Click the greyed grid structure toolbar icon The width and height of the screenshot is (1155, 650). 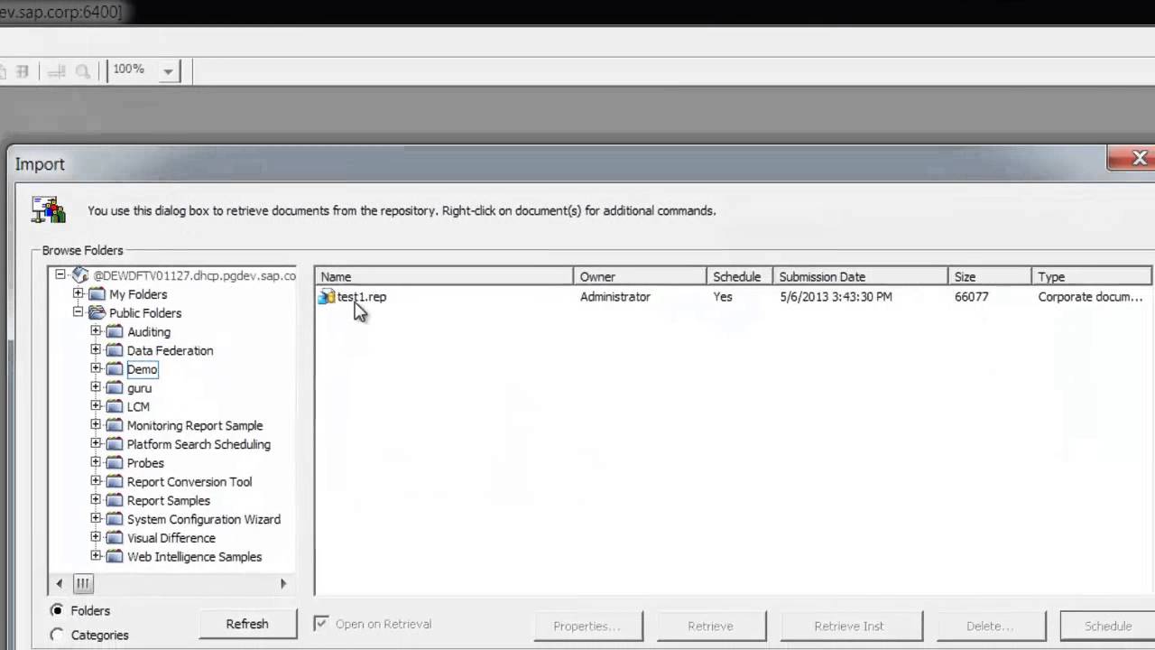pyautogui.click(x=23, y=70)
